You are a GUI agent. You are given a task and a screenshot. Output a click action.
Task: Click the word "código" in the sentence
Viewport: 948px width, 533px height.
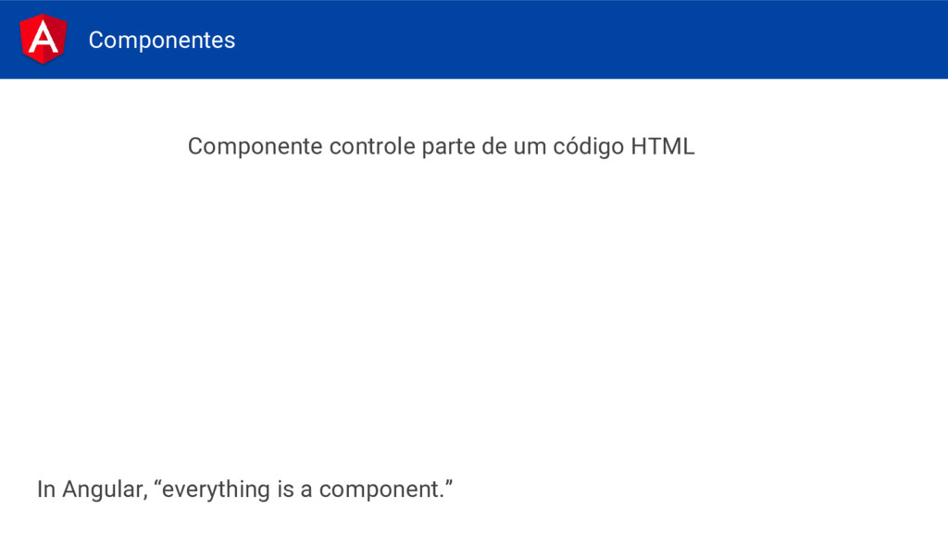588,147
